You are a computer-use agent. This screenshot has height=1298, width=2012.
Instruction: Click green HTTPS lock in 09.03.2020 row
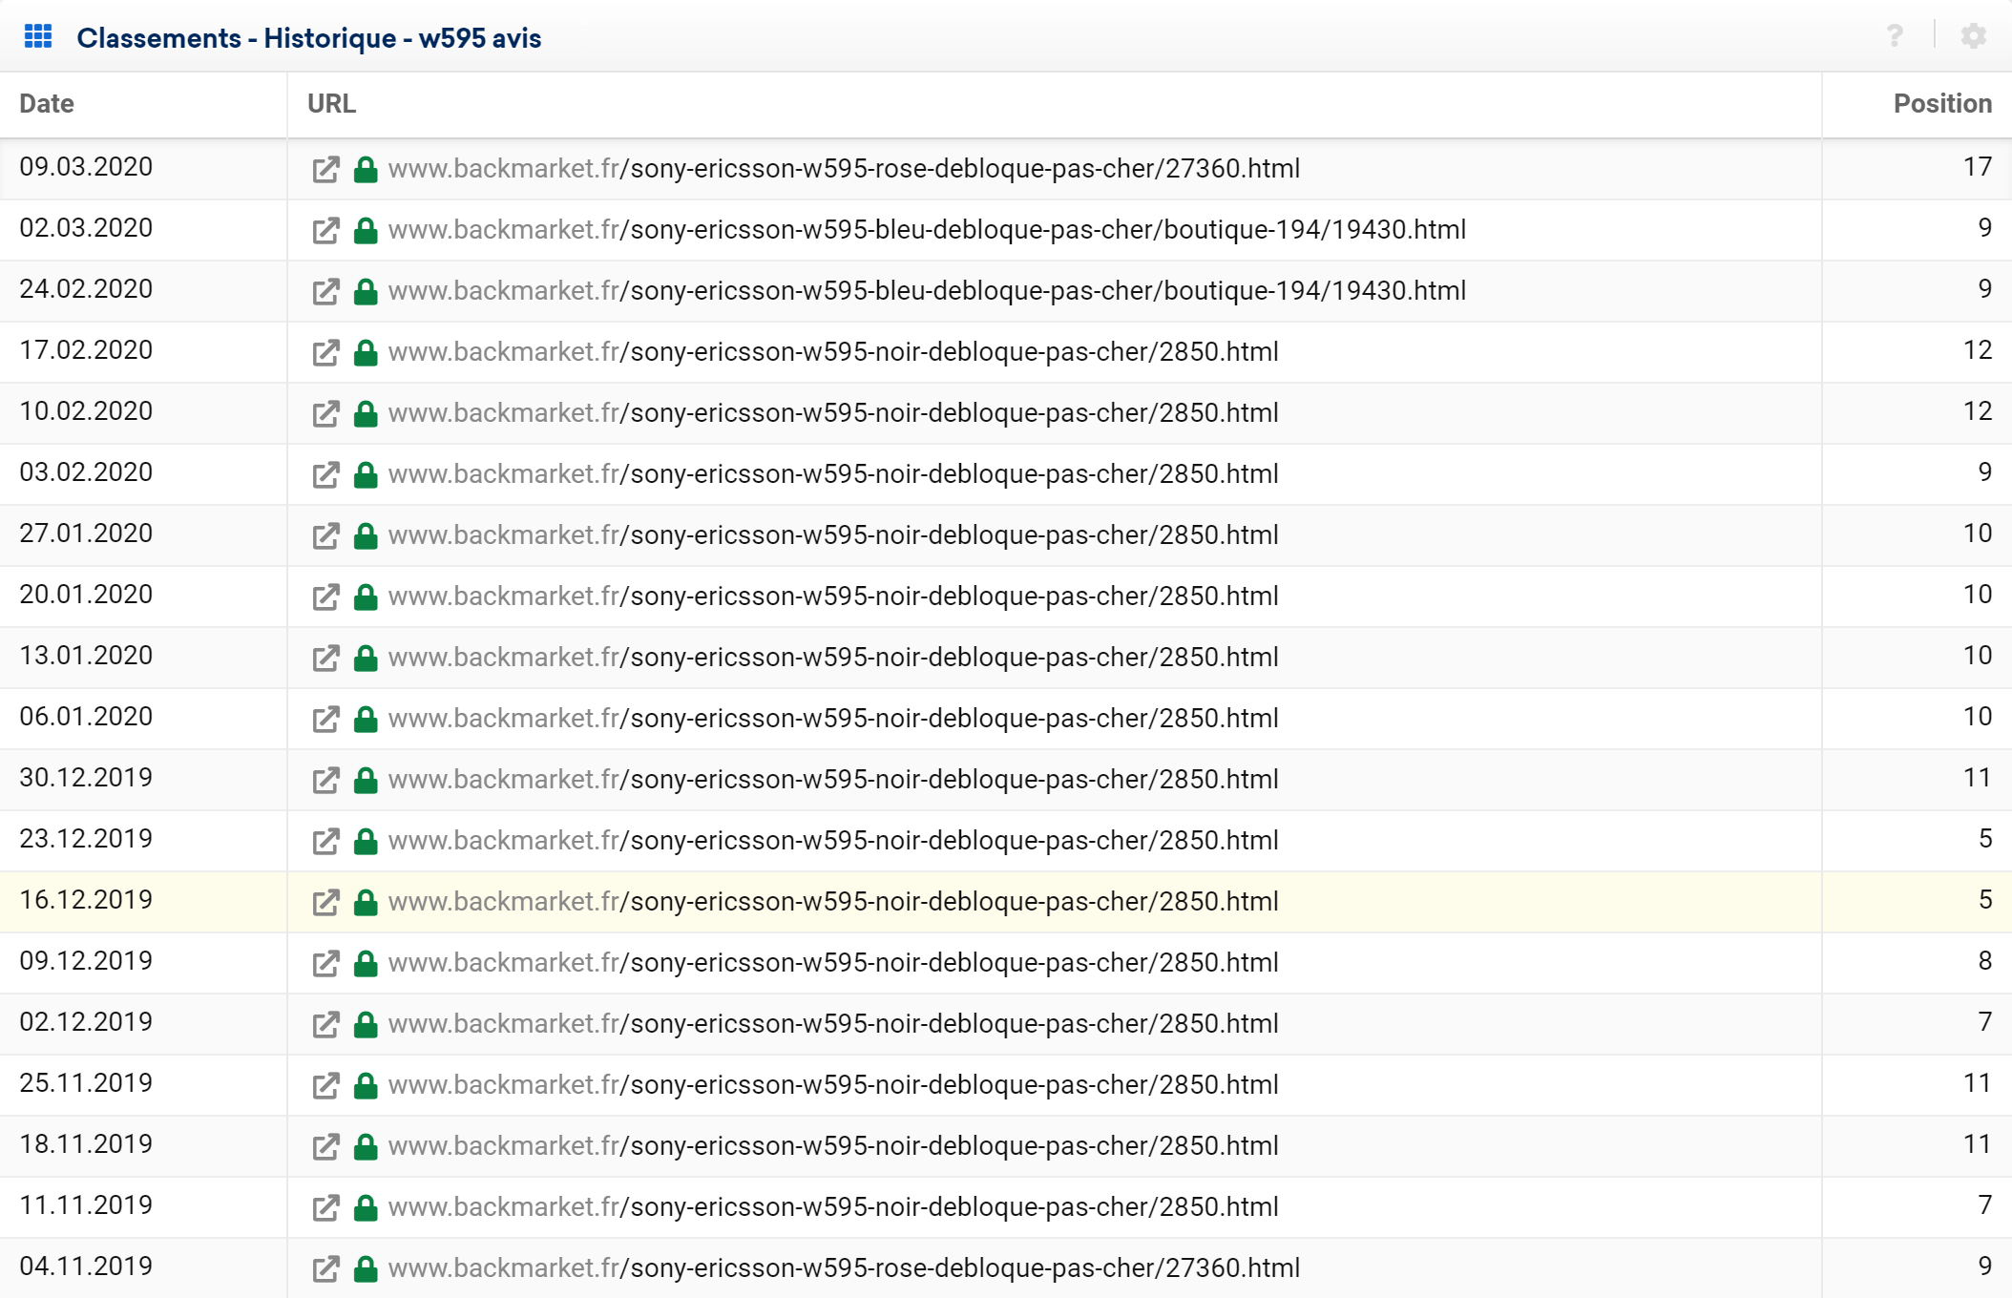tap(366, 169)
